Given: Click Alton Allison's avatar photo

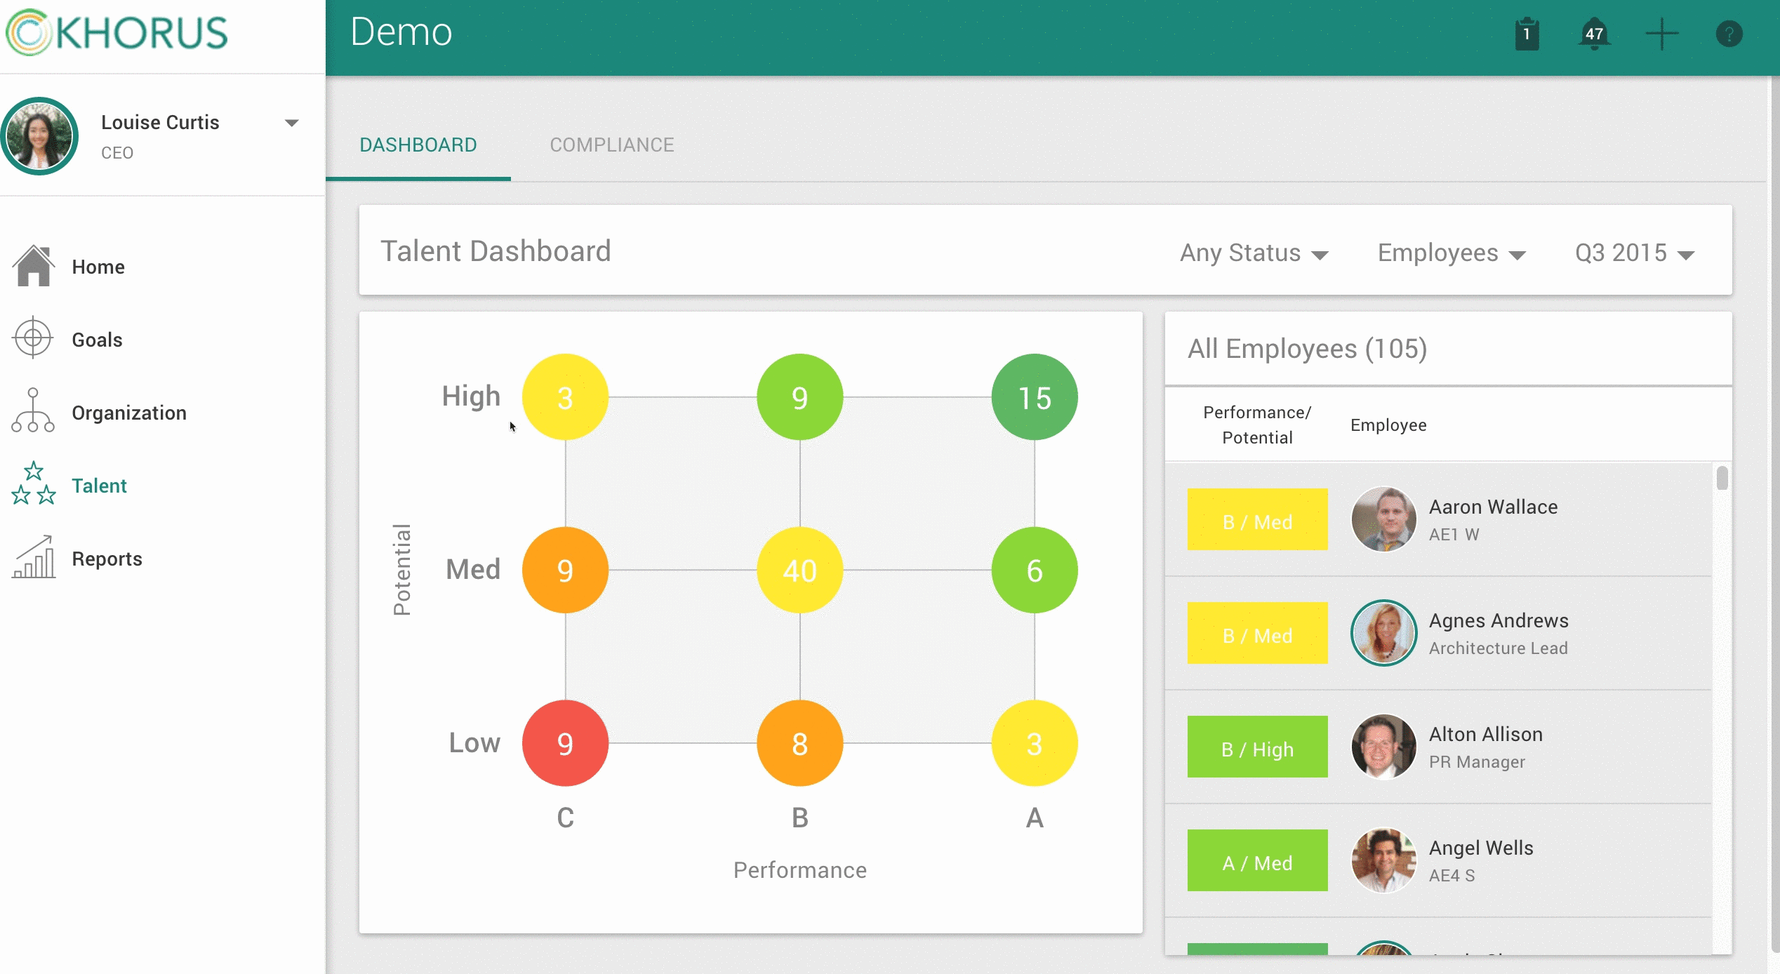Looking at the screenshot, I should pos(1383,747).
